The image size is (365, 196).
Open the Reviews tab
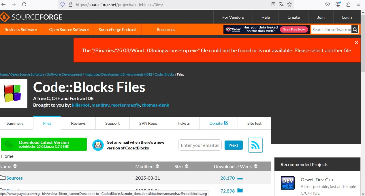point(78,123)
